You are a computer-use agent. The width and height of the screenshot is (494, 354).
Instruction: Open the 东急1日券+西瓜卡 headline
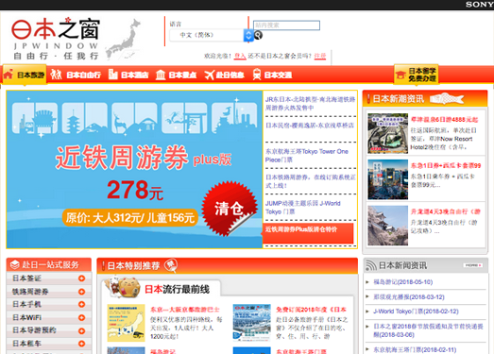pyautogui.click(x=446, y=165)
